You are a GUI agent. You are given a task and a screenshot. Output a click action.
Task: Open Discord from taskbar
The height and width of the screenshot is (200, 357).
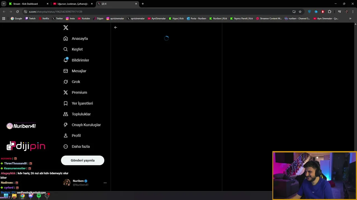coord(31,196)
